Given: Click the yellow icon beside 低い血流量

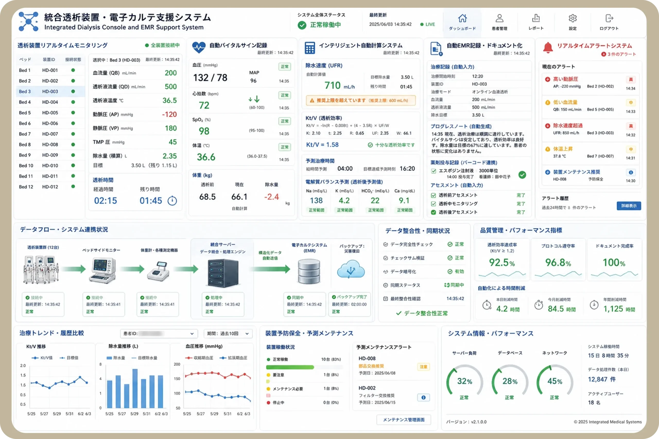Looking at the screenshot, I should pos(547,102).
